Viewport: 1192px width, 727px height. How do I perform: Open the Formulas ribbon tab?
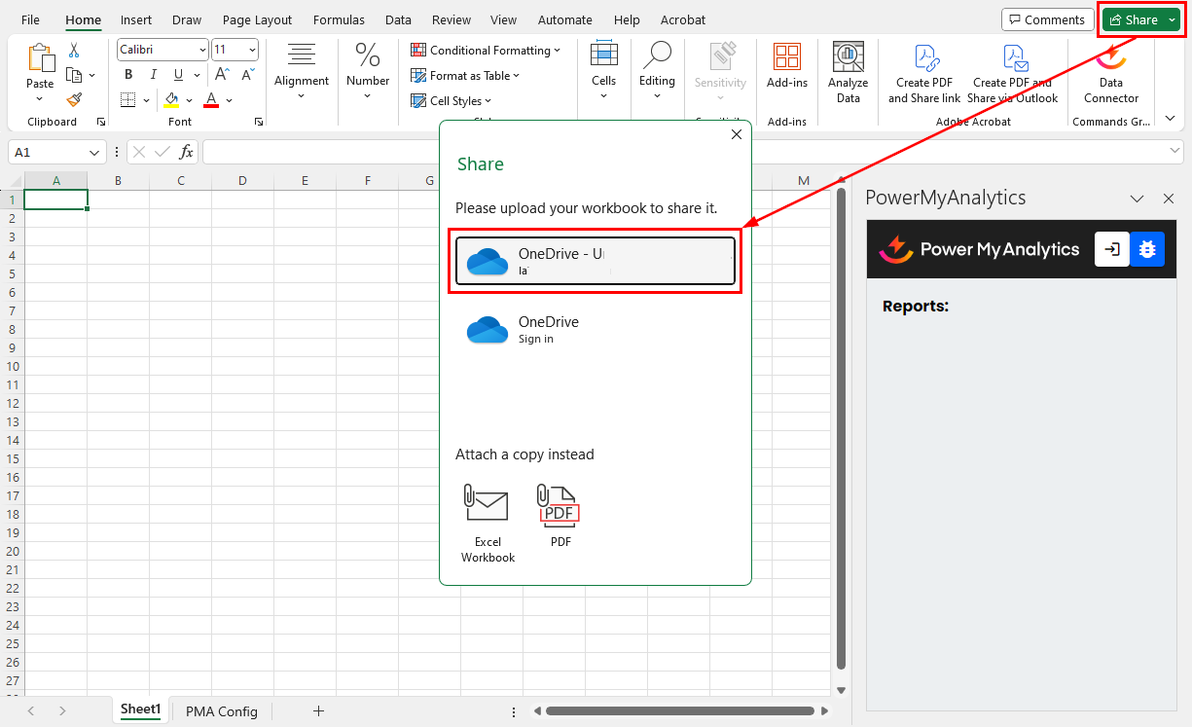tap(339, 19)
